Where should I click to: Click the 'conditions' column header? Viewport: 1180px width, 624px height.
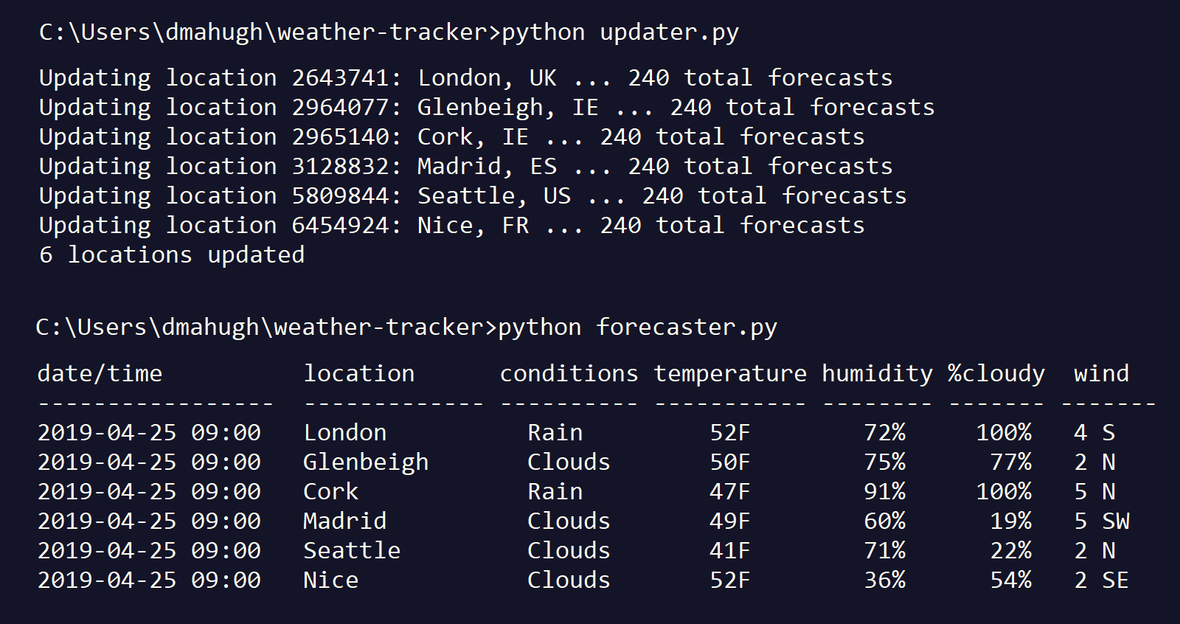[569, 374]
